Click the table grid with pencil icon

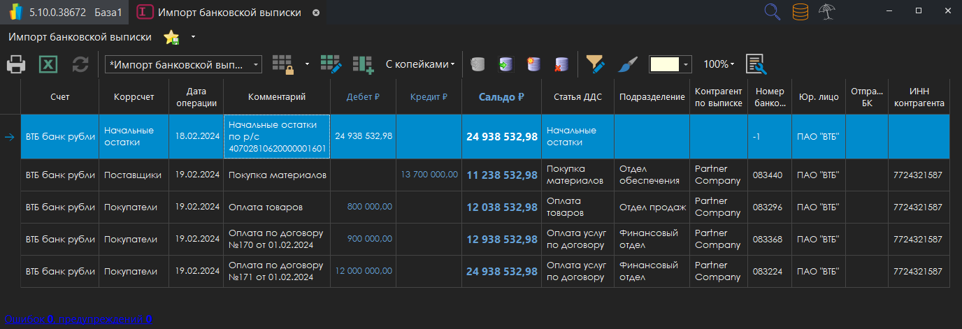(x=331, y=64)
